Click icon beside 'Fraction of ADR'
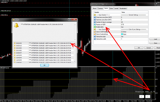 [95, 25]
